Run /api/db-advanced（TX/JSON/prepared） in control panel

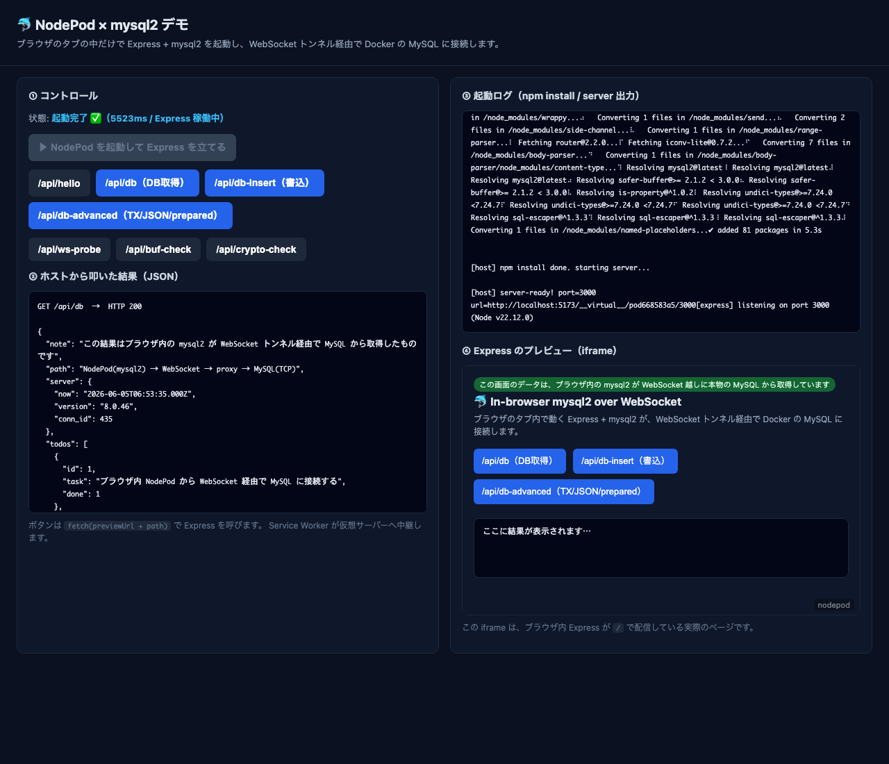coord(131,215)
